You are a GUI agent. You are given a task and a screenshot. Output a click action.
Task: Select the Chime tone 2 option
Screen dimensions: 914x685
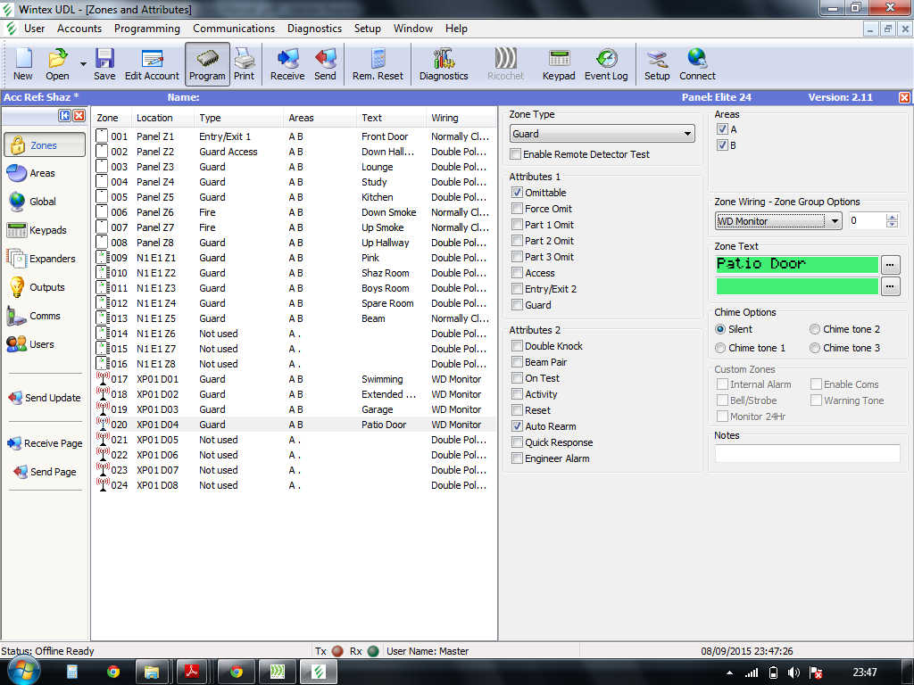[813, 329]
